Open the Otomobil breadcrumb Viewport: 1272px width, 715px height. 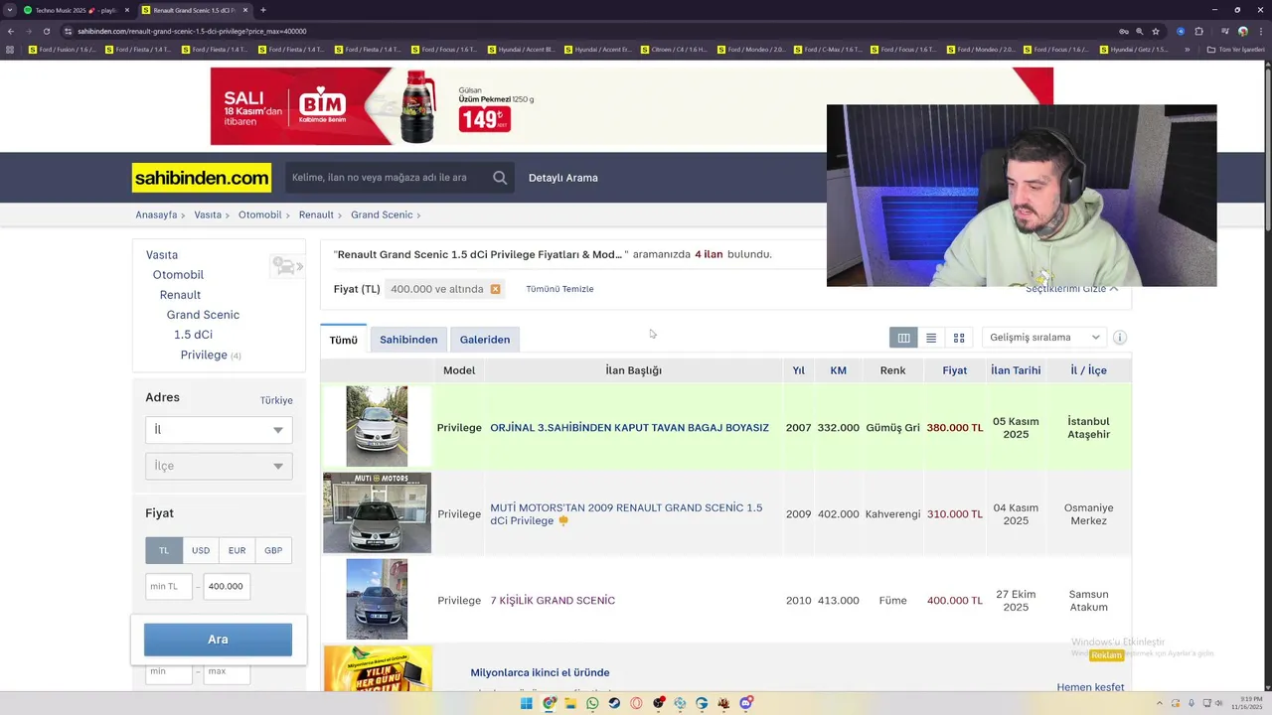click(260, 214)
